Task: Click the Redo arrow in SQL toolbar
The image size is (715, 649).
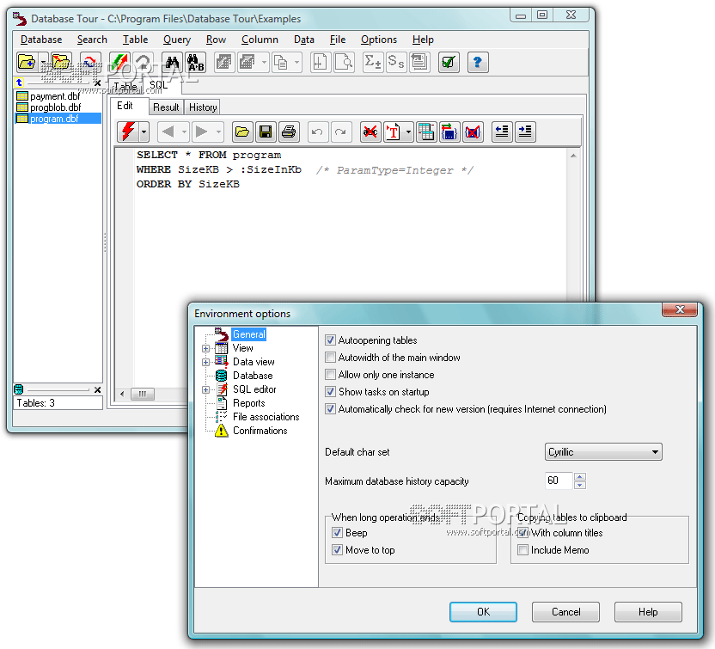Action: coord(340,132)
